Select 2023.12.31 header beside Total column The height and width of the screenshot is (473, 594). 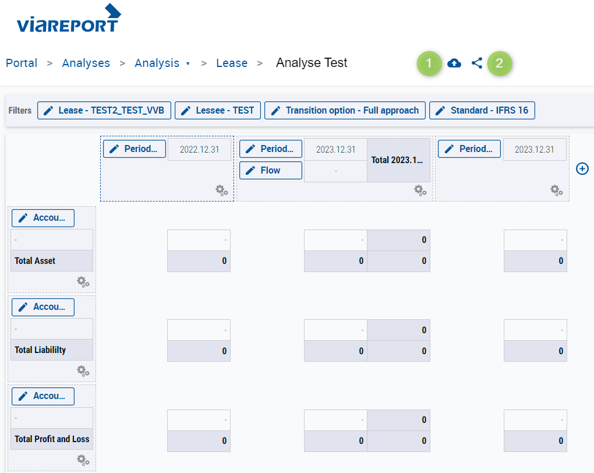(335, 149)
